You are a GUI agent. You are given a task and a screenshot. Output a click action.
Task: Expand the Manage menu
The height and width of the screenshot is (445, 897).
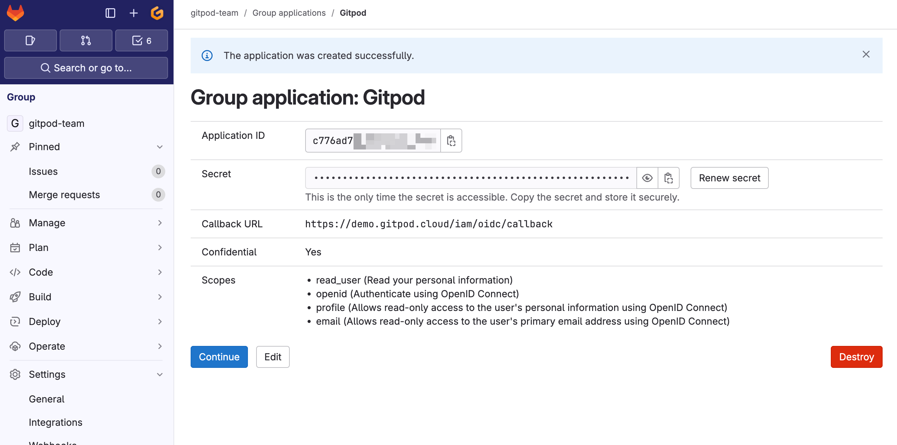(x=86, y=223)
